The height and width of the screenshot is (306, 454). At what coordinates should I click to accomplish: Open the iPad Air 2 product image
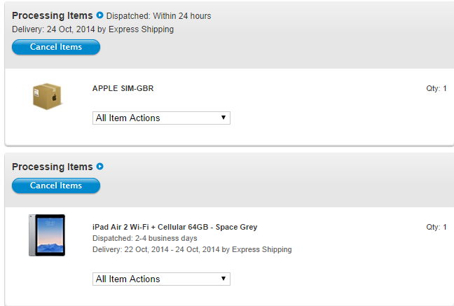pyautogui.click(x=47, y=235)
